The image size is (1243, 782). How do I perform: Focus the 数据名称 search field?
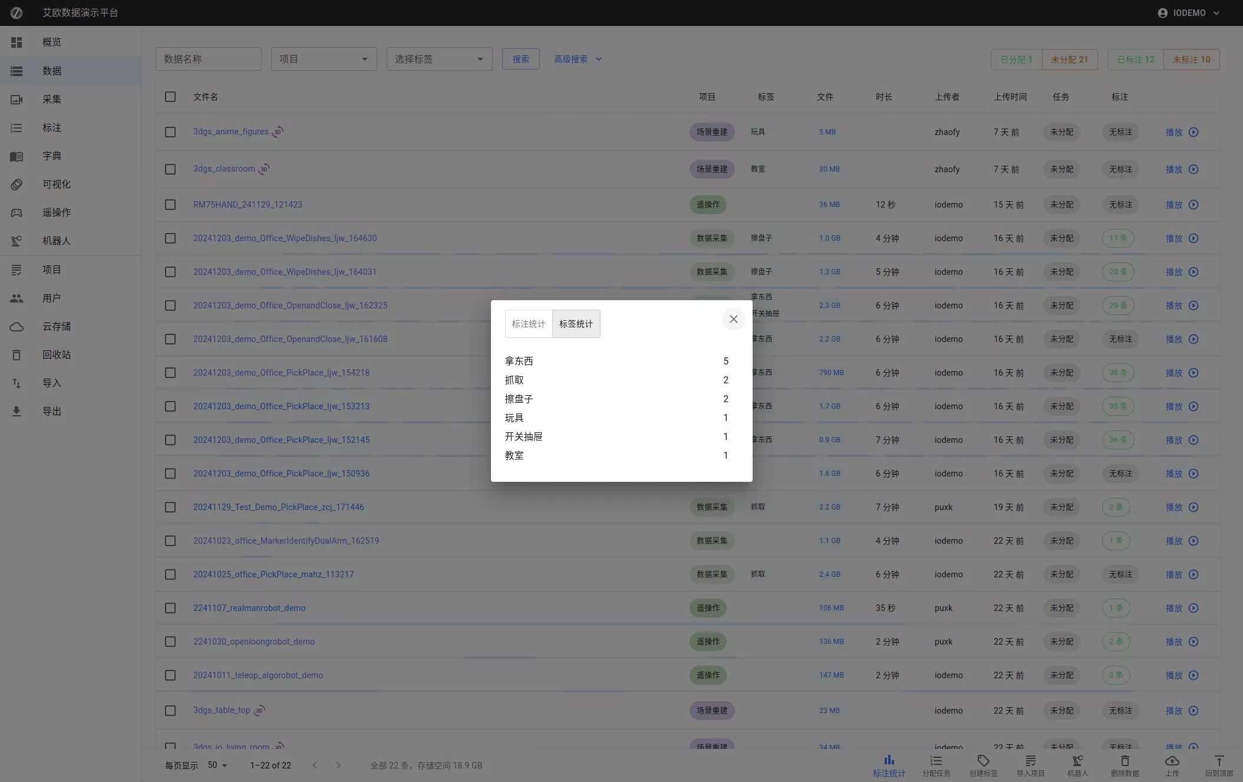click(x=208, y=59)
